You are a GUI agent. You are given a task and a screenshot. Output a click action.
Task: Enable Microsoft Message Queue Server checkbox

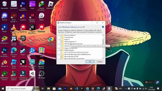[x=61, y=54]
